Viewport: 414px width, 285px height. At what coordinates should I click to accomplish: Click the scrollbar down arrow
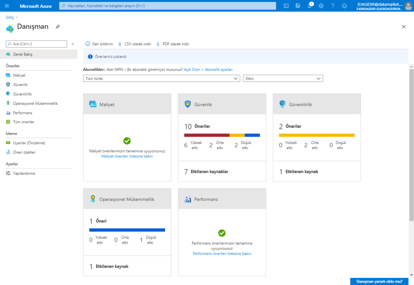(411, 275)
